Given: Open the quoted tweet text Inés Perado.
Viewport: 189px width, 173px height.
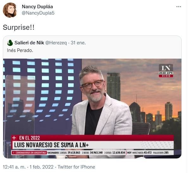Looking at the screenshot, I should click(x=20, y=50).
